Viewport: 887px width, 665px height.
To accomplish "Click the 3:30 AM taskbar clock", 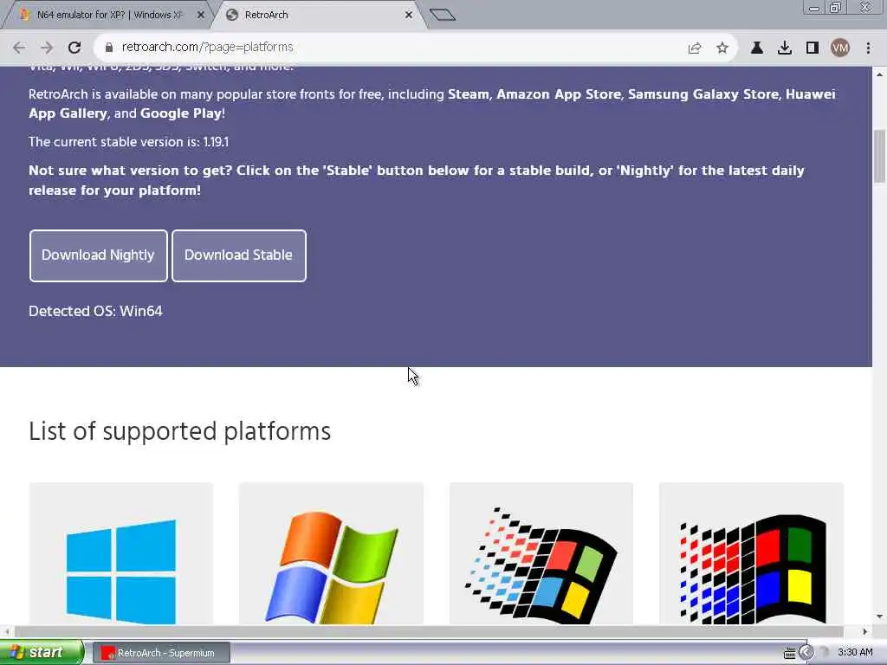I will click(x=855, y=653).
